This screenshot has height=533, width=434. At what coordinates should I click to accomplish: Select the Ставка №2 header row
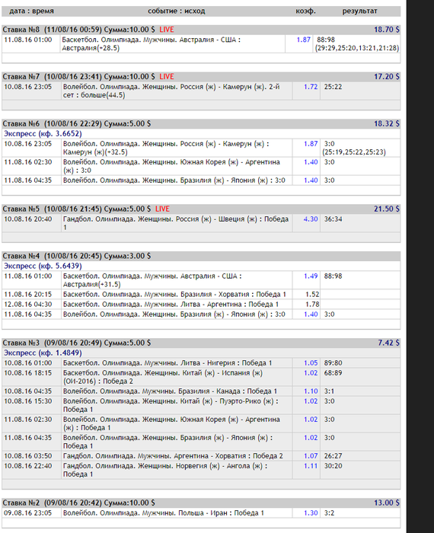tap(201, 503)
